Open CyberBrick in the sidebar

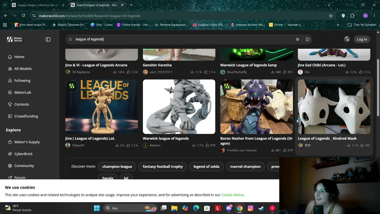(23, 154)
